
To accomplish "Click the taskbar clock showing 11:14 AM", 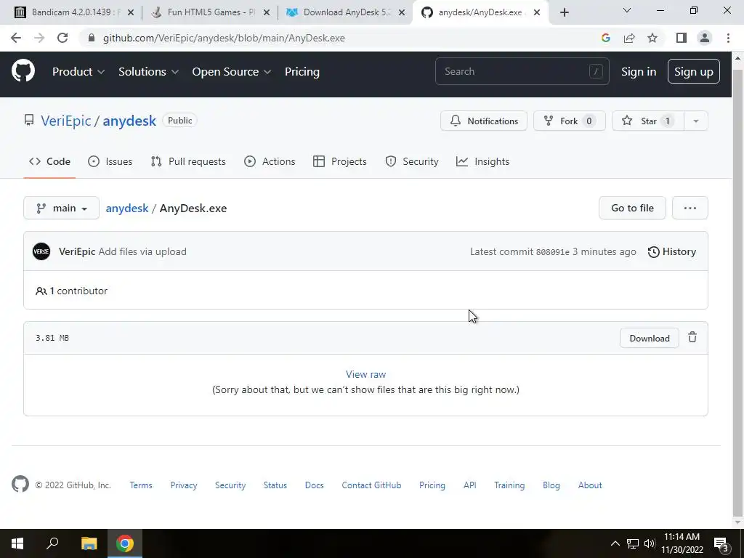I will 682,543.
